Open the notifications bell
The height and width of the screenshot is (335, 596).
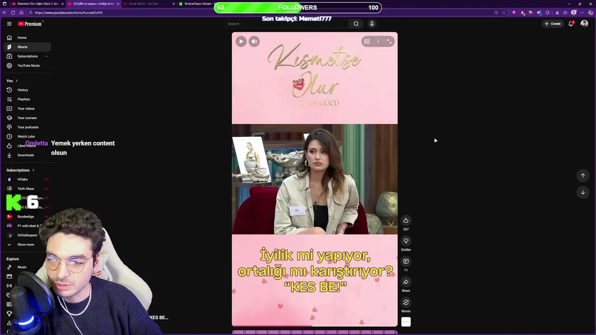(x=571, y=24)
